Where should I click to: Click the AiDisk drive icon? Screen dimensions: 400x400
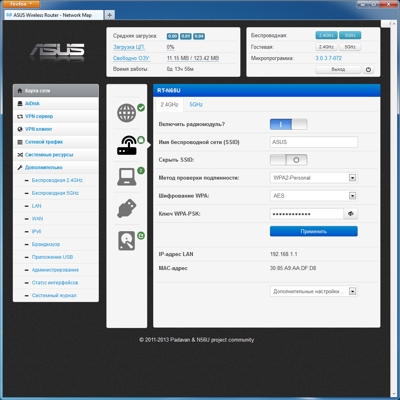[20, 104]
